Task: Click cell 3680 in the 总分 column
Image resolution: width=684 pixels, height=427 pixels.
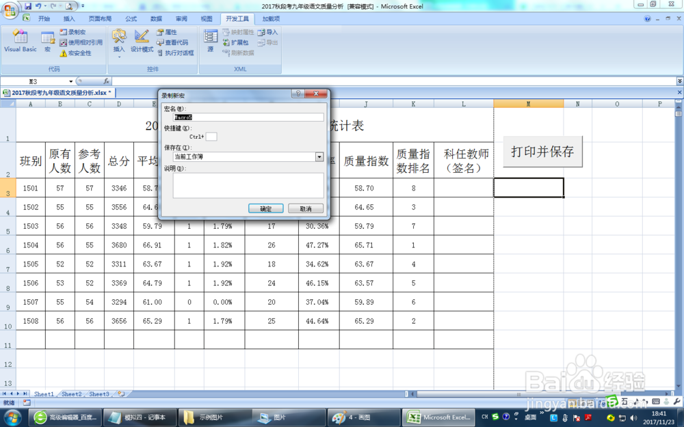Action: (x=118, y=245)
